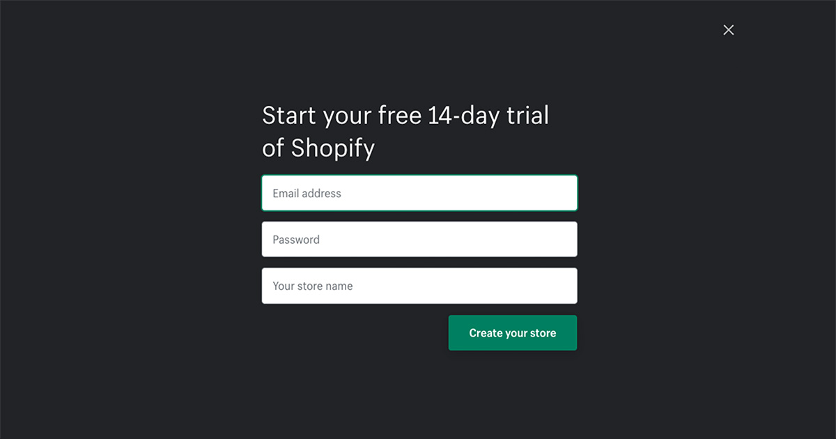836x439 pixels.
Task: Submit the form with Create your store
Action: click(x=513, y=333)
